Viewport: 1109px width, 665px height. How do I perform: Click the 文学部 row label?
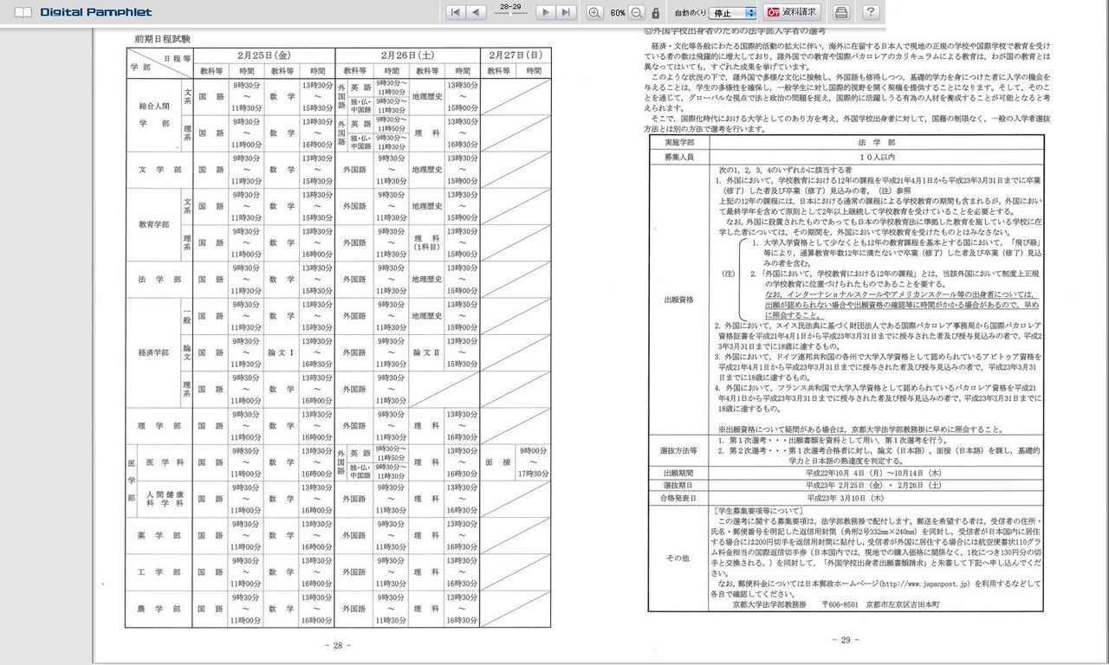pyautogui.click(x=160, y=170)
